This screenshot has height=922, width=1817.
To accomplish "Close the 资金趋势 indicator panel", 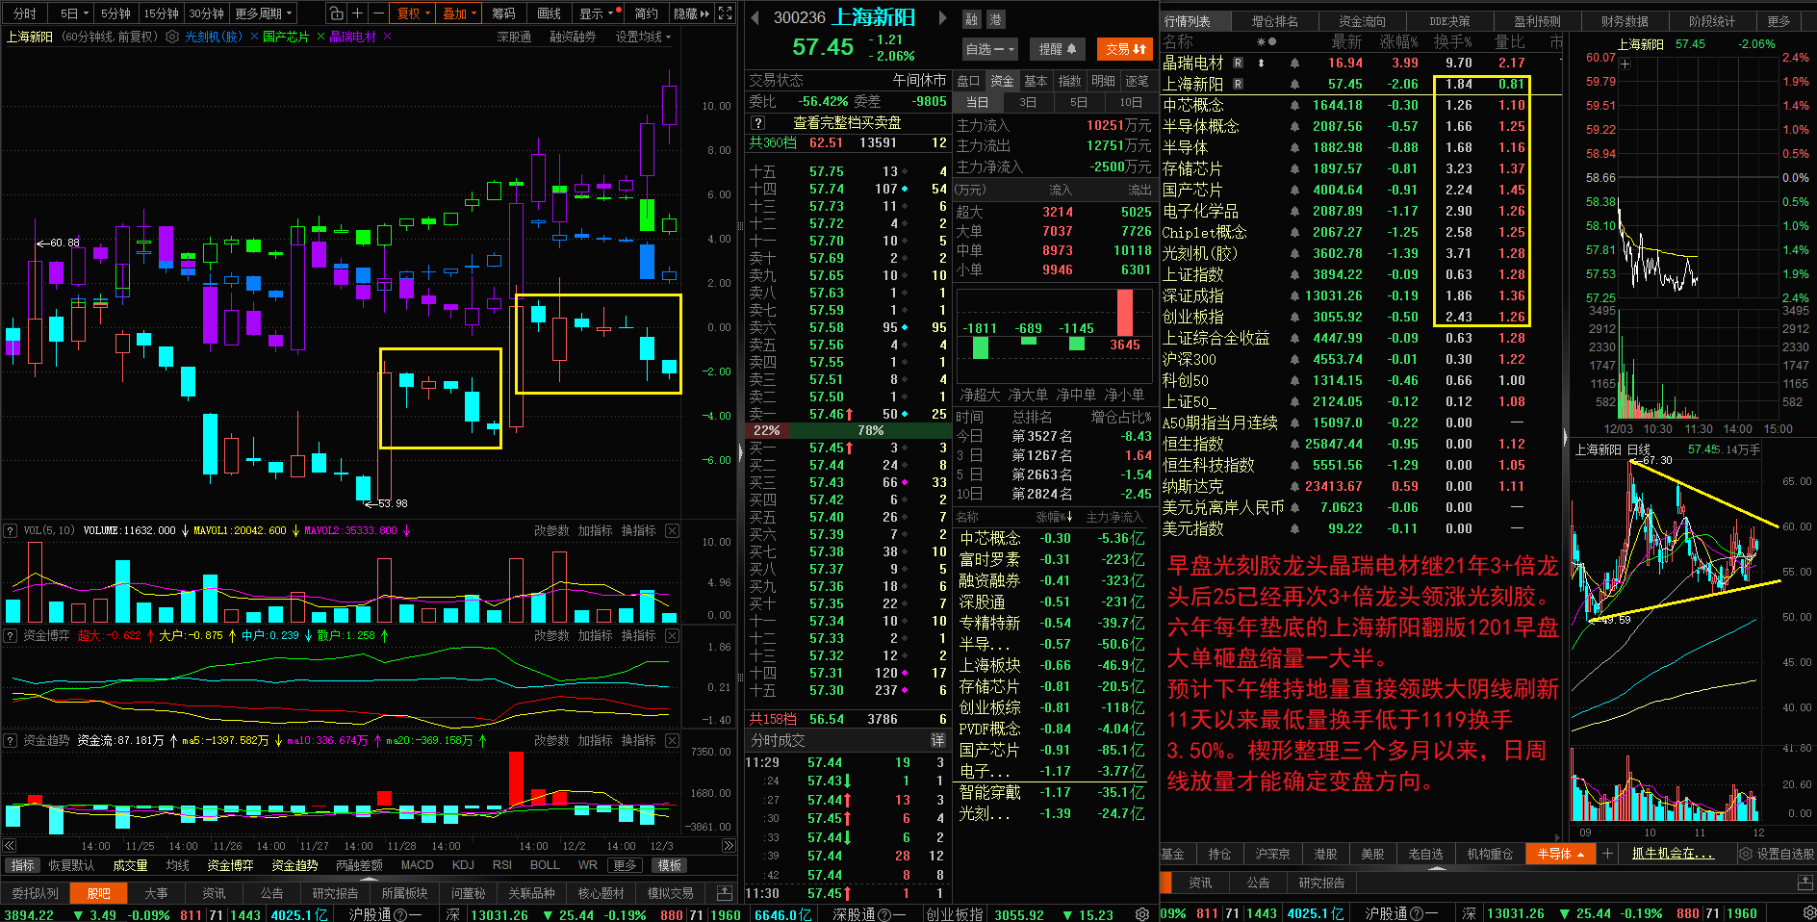I will pos(672,740).
